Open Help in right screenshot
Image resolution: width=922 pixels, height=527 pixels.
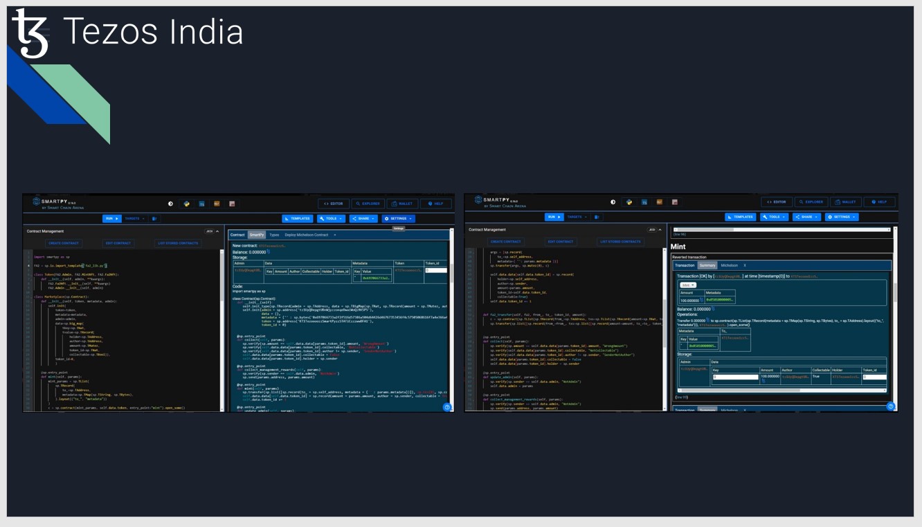point(879,202)
